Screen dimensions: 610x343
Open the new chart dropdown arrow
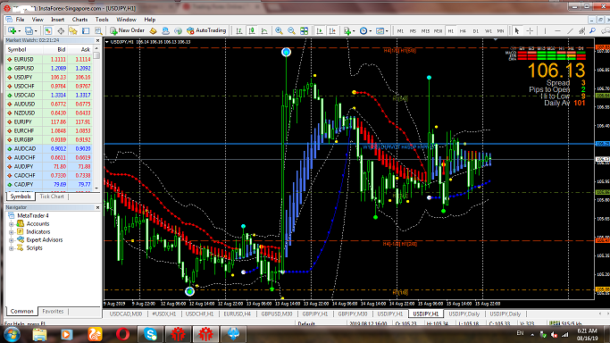20,30
